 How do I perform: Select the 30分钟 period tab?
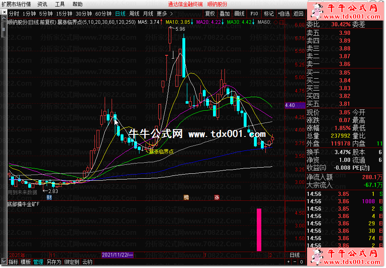point(84,14)
